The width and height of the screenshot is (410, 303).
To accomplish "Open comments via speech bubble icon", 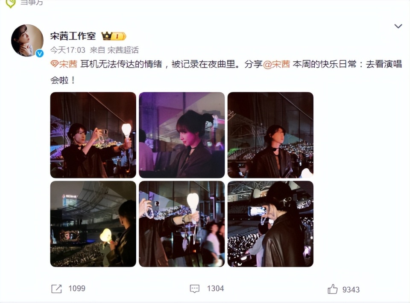I will click(x=195, y=289).
